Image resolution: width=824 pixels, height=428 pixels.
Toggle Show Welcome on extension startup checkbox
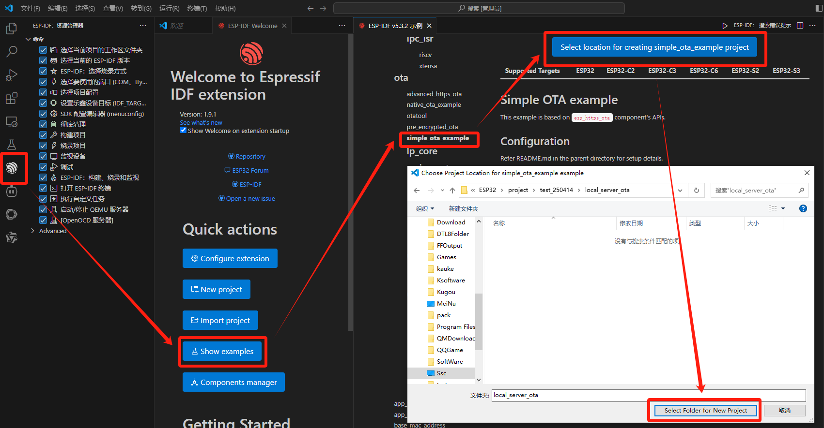point(183,130)
